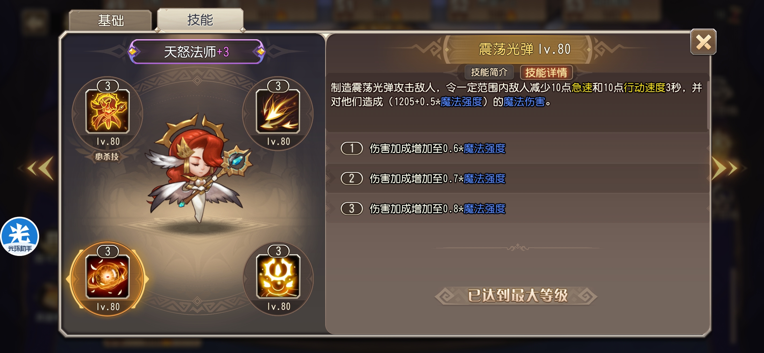Select upgrade tier 1 damage bonus row
This screenshot has width=764, height=353.
tap(517, 148)
